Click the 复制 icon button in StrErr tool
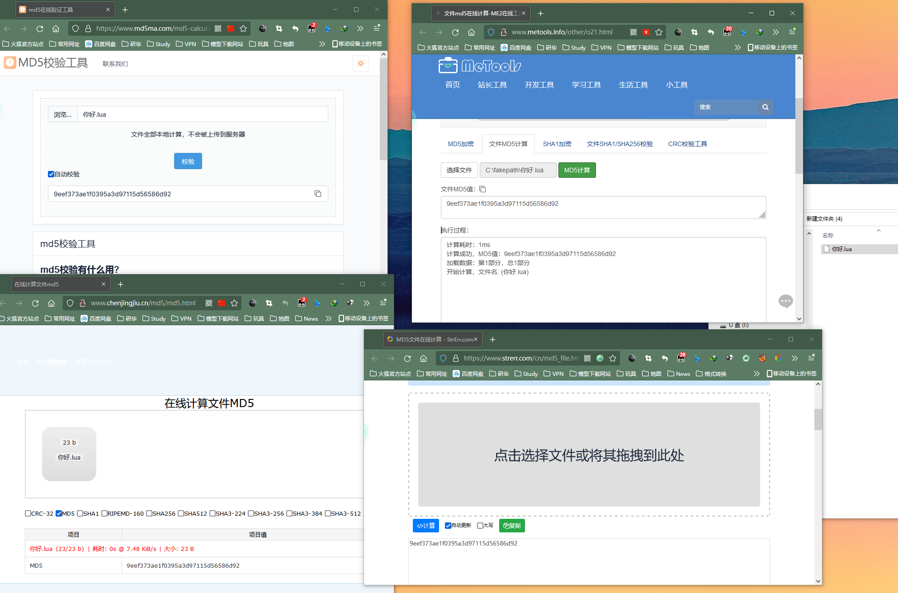Image resolution: width=898 pixels, height=593 pixels. [512, 526]
